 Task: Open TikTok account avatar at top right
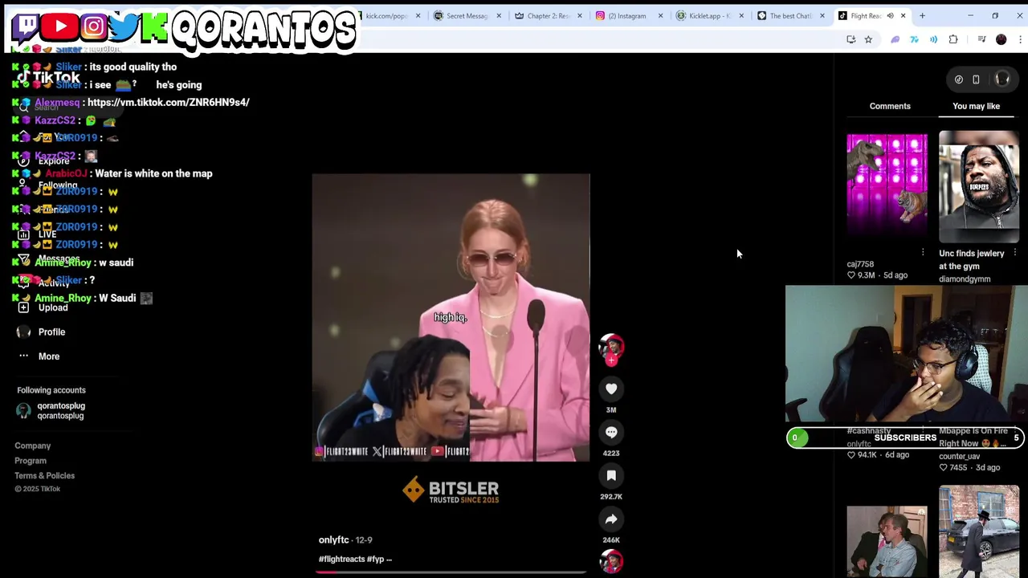(x=1001, y=79)
